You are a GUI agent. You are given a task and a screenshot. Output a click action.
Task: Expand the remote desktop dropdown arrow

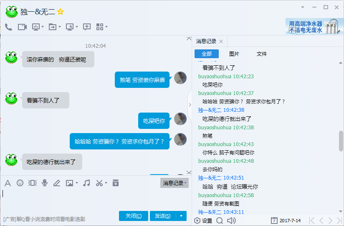(x=77, y=27)
